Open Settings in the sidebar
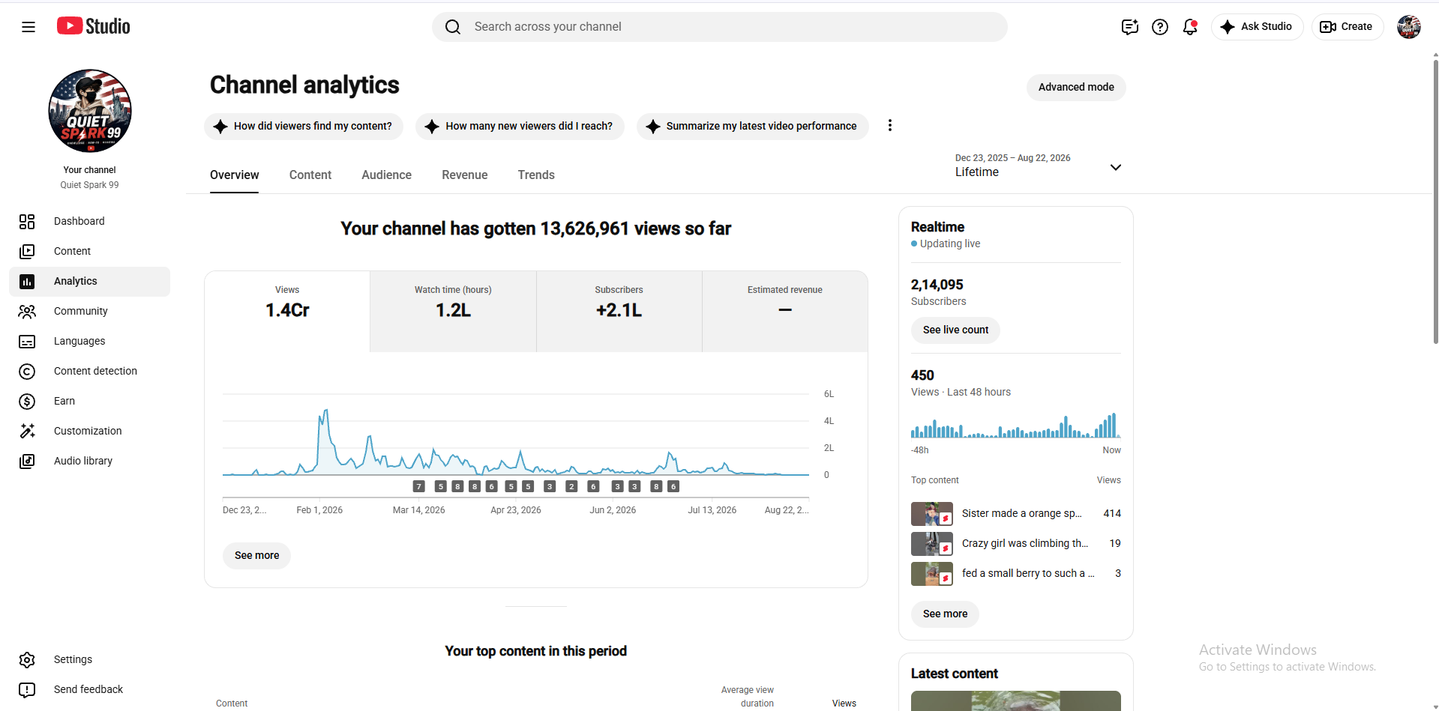 [x=89, y=659]
